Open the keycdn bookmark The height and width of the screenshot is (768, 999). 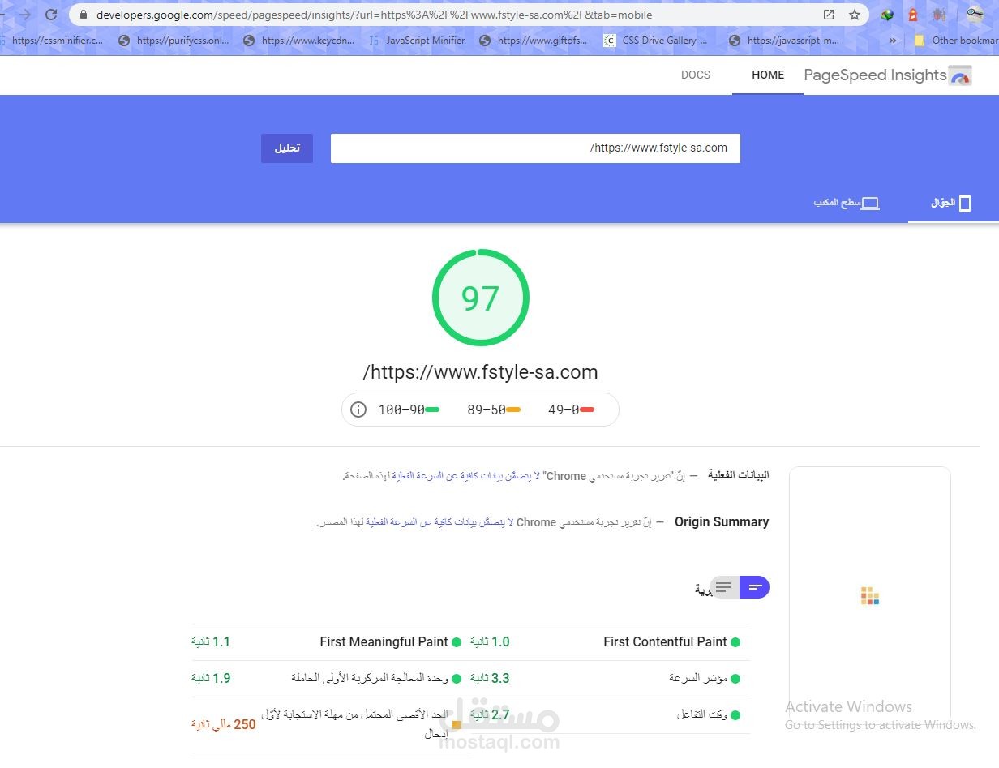(298, 41)
